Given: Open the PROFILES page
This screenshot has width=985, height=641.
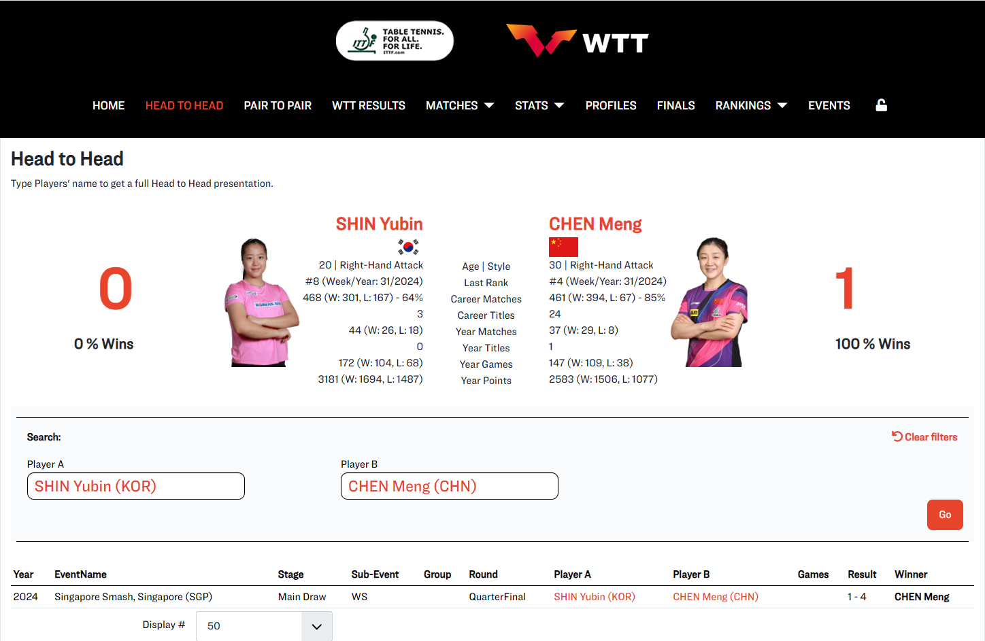Looking at the screenshot, I should tap(611, 105).
